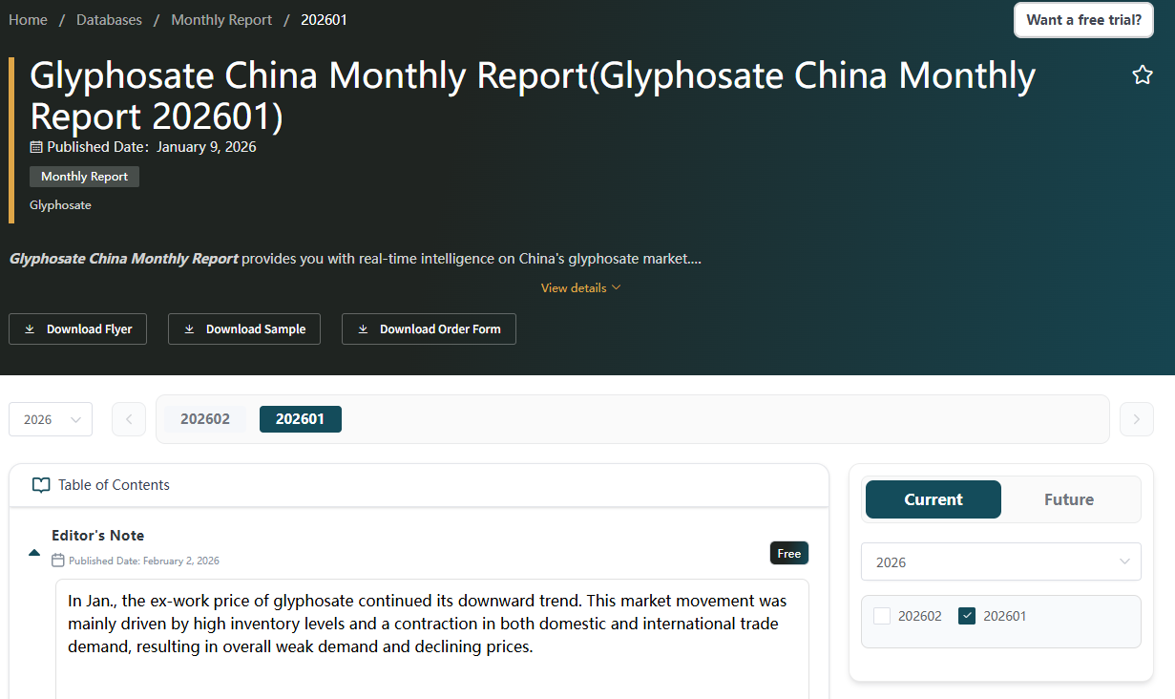1175x699 pixels.
Task: Check the 202602 checkbox
Action: tap(882, 616)
